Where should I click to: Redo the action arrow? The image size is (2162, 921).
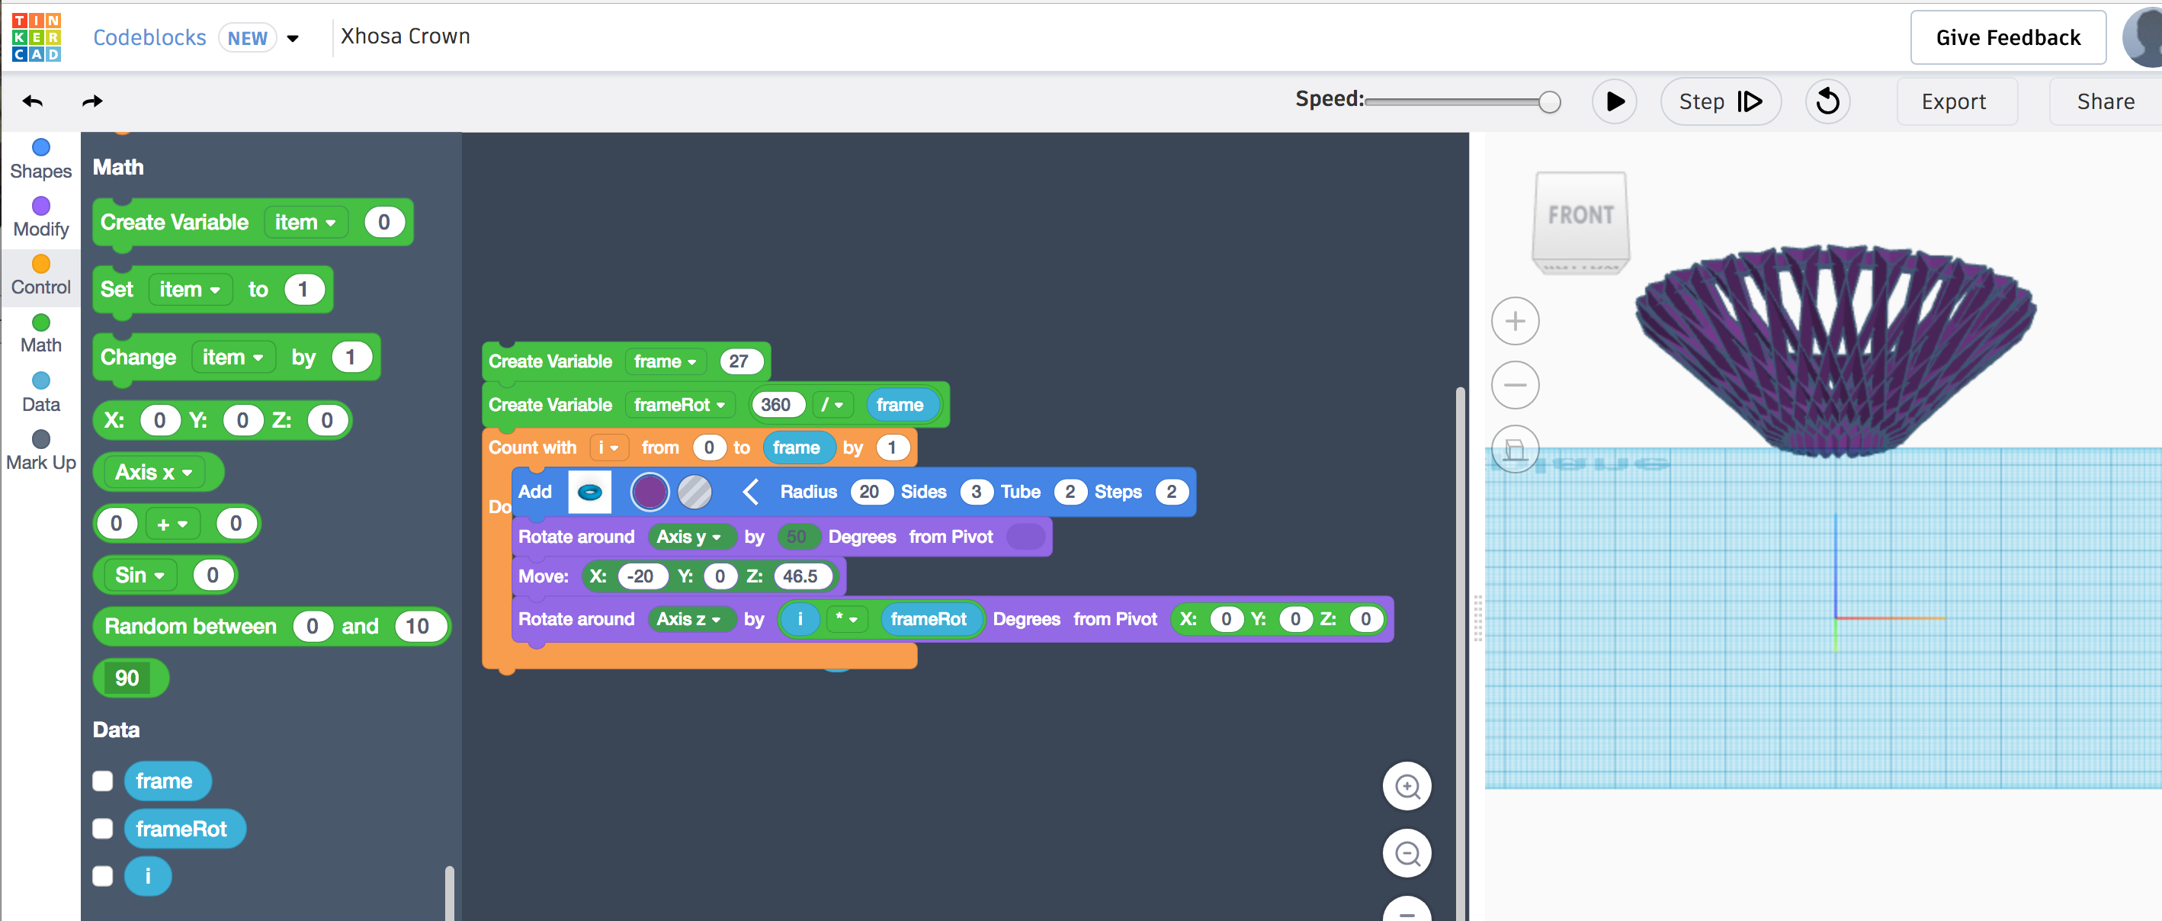tap(92, 101)
